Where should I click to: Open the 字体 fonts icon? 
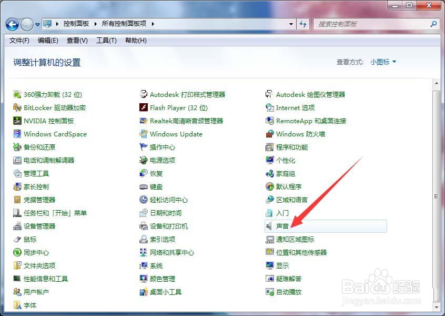pyautogui.click(x=17, y=305)
